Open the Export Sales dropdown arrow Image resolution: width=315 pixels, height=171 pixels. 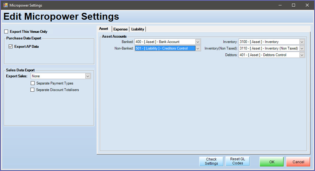click(88, 76)
